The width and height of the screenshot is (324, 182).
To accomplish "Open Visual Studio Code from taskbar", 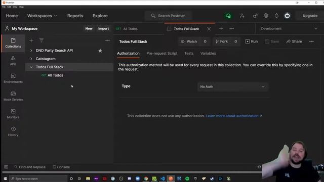I will 163,178.
